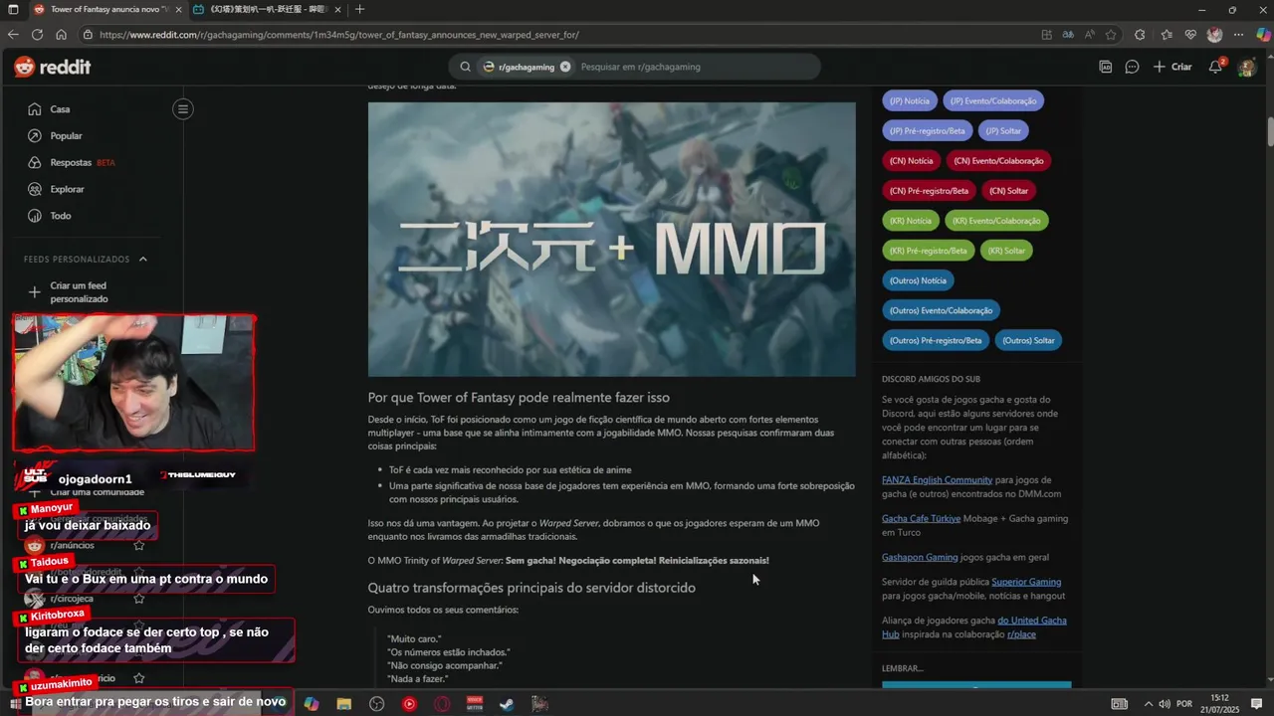1274x716 pixels.
Task: Open Reddit user avatar menu
Action: tap(1246, 67)
